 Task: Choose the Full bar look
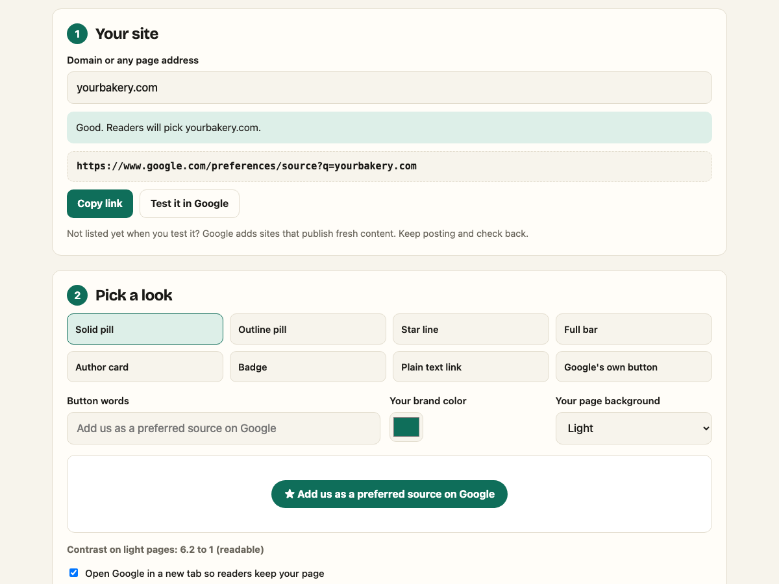point(634,329)
